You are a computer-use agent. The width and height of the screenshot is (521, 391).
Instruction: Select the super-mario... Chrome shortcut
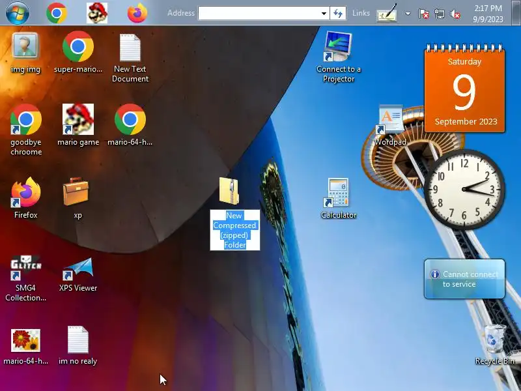point(78,53)
